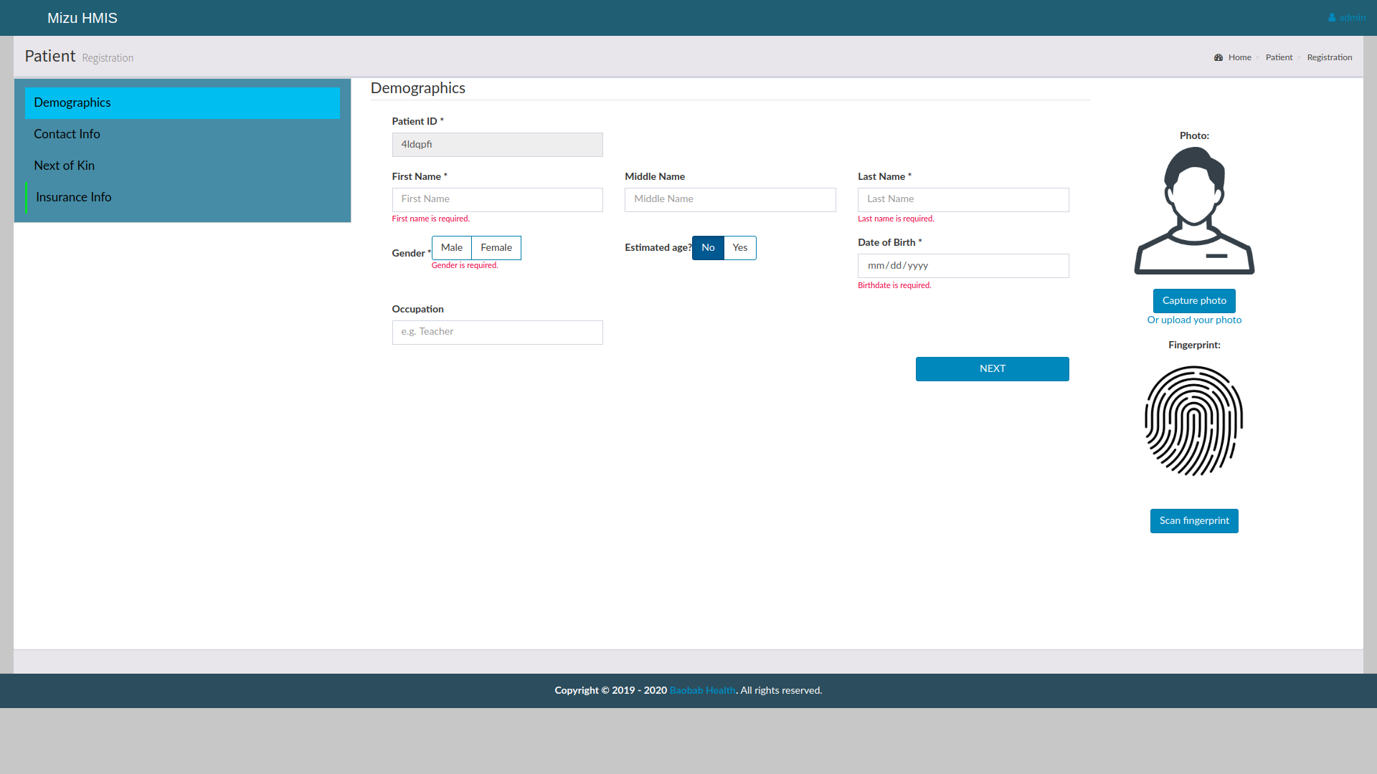Click the admin user icon
Screen dimensions: 1377x774
tap(1332, 18)
